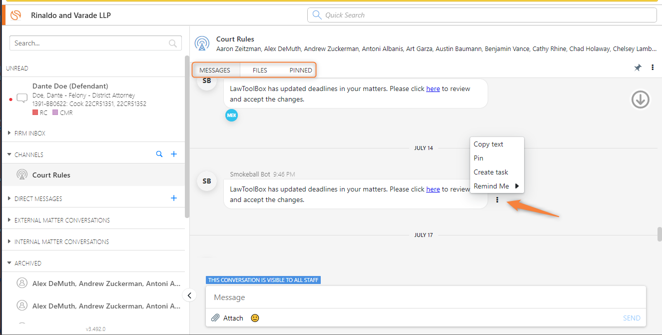This screenshot has height=335, width=662.
Task: Click the pushpin icon in the conversation header
Action: pos(638,68)
